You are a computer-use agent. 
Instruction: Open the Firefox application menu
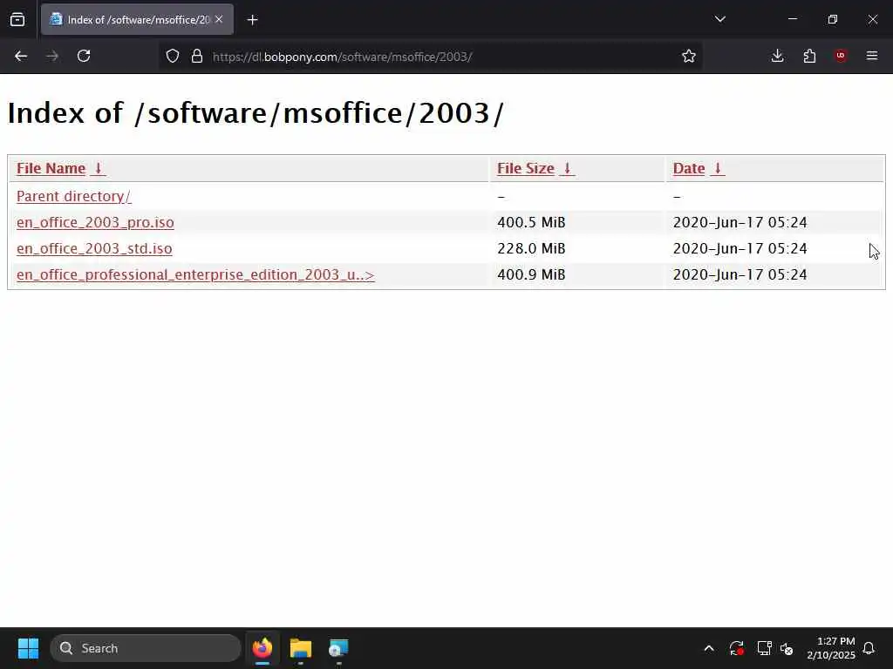tap(872, 56)
